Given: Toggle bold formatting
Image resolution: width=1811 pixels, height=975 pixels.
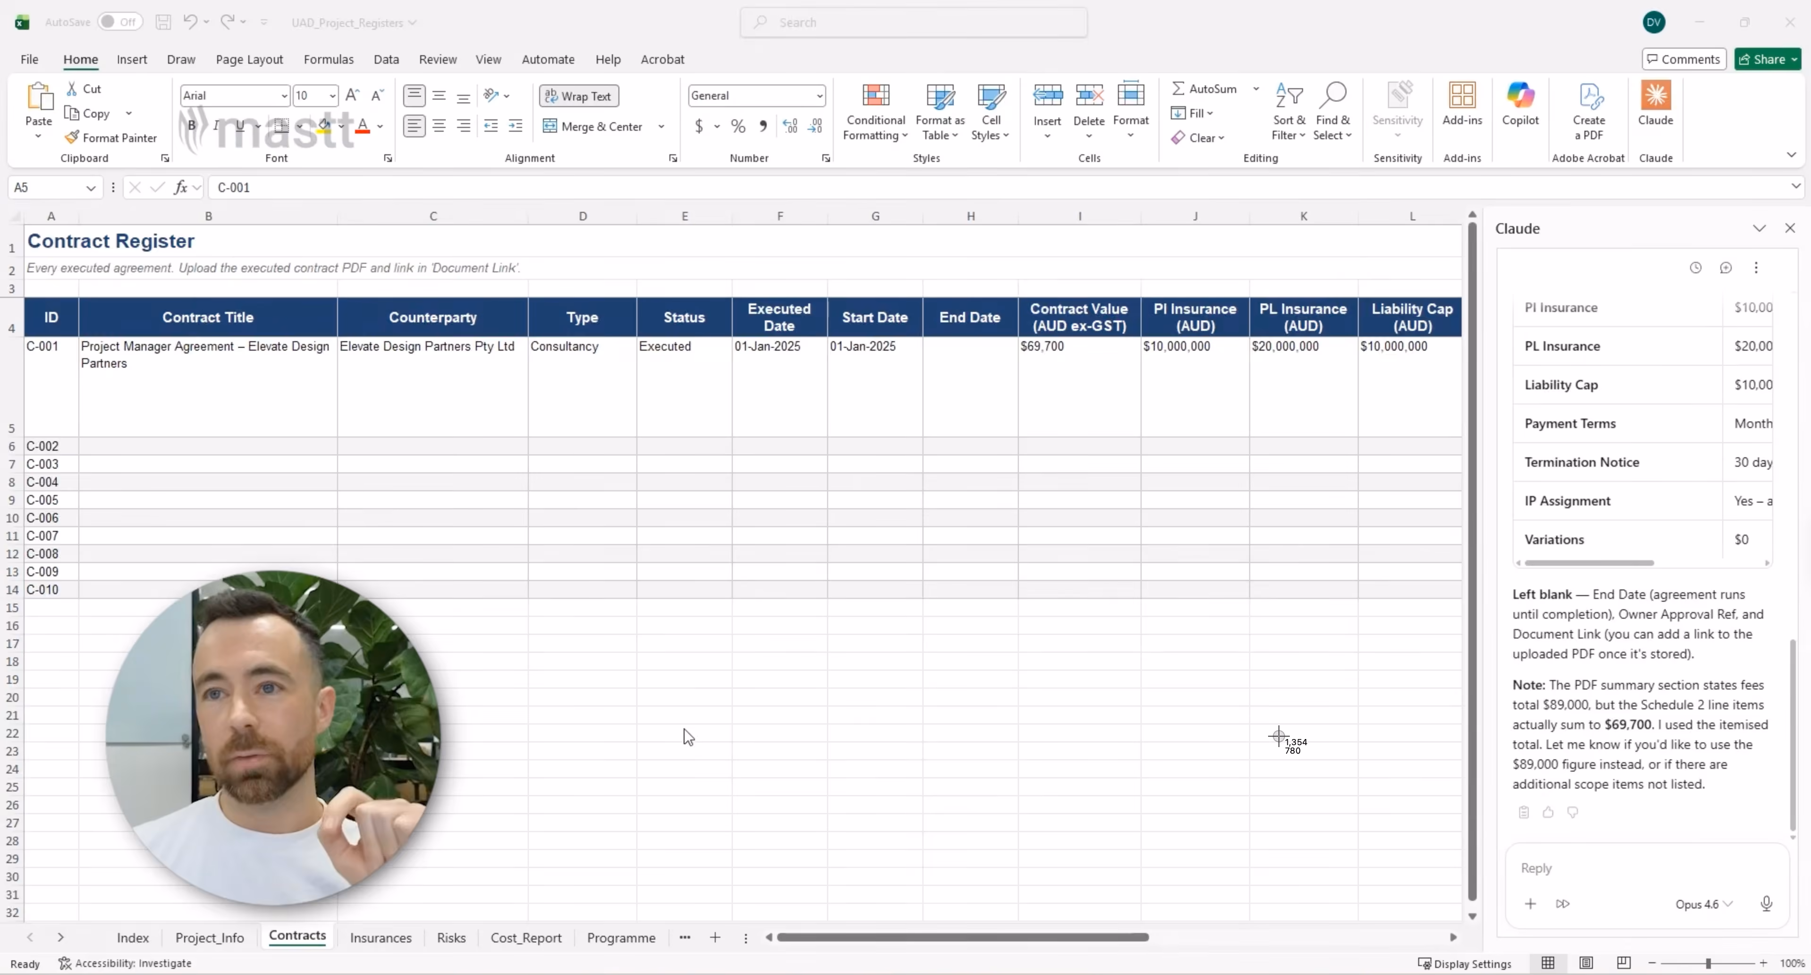Looking at the screenshot, I should point(191,126).
